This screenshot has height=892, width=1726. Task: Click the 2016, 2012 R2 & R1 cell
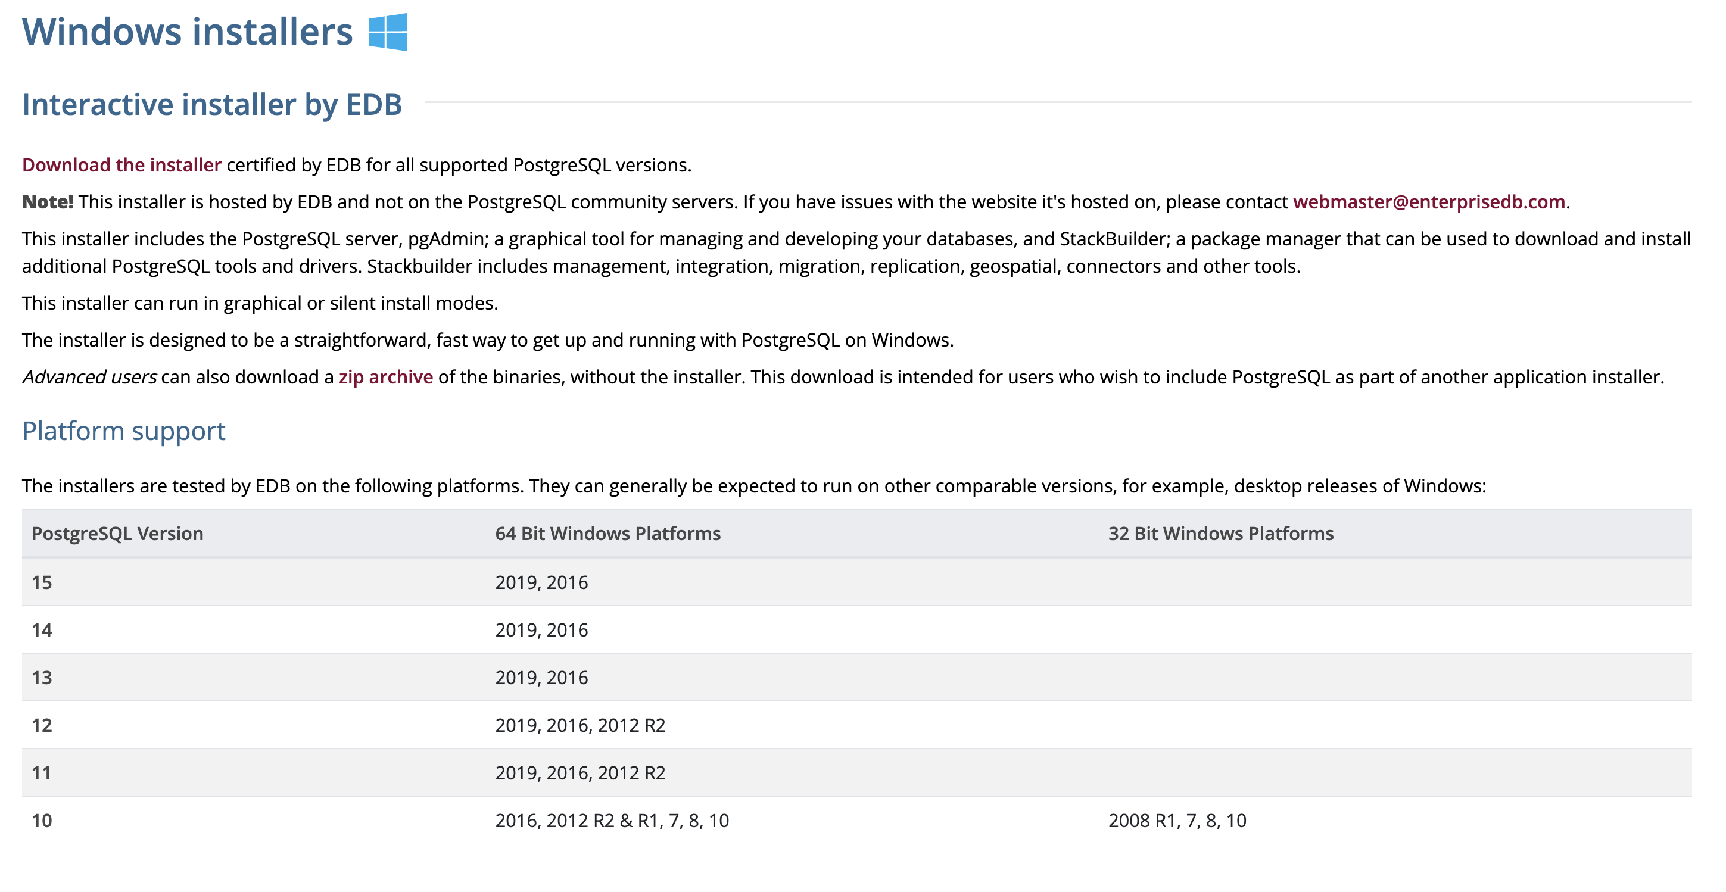[x=611, y=821]
